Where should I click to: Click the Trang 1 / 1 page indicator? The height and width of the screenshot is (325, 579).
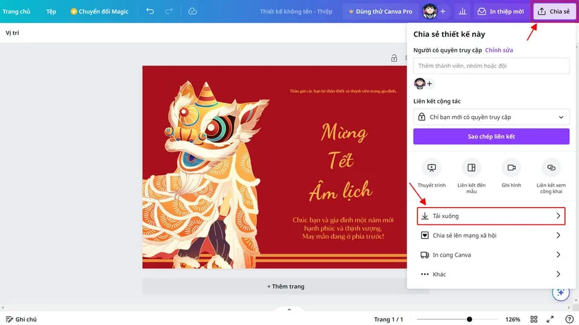click(x=388, y=319)
